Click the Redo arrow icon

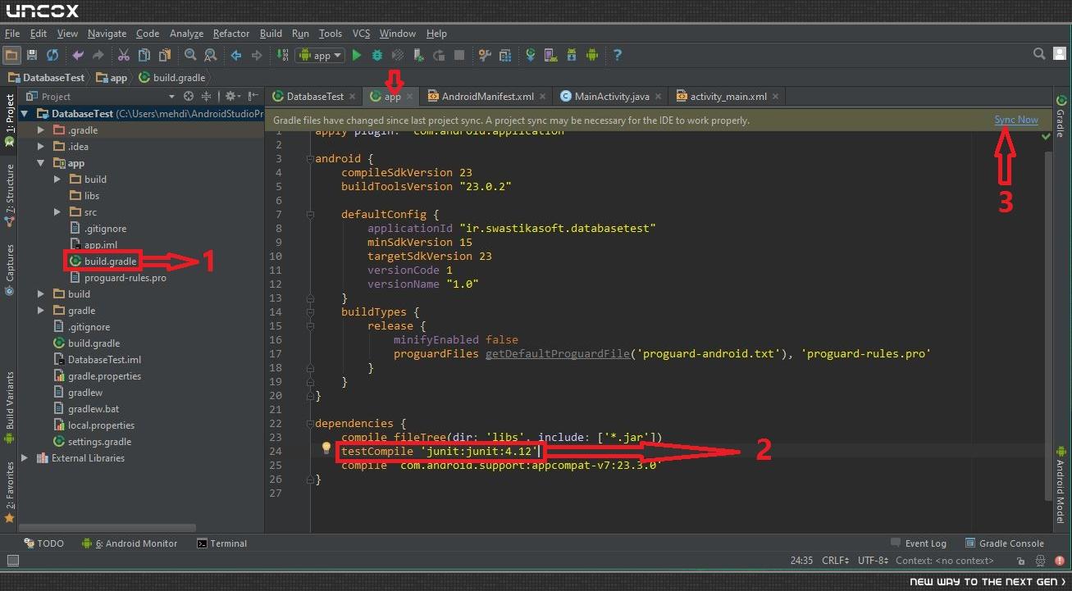98,55
